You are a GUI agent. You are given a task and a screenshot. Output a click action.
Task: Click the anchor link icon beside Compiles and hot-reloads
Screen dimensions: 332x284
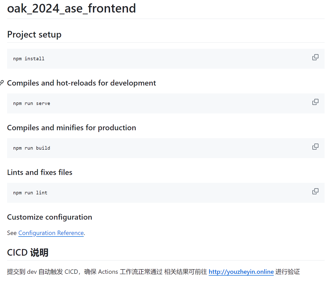pos(2,83)
